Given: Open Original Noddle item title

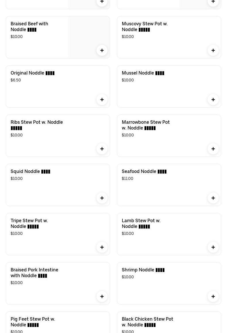Looking at the screenshot, I should pos(32,73).
